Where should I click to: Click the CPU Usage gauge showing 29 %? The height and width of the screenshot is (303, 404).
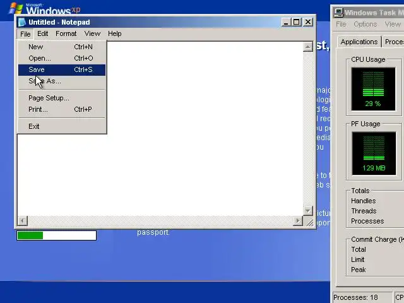pyautogui.click(x=373, y=89)
